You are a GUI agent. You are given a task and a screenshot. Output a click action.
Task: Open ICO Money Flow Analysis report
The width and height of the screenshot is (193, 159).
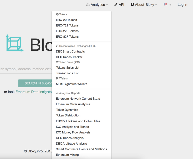tap(73, 132)
